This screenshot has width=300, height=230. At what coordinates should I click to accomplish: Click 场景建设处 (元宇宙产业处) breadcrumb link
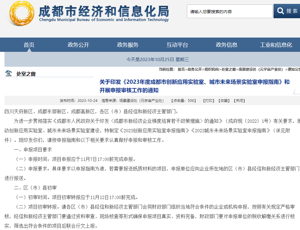[x=261, y=69]
